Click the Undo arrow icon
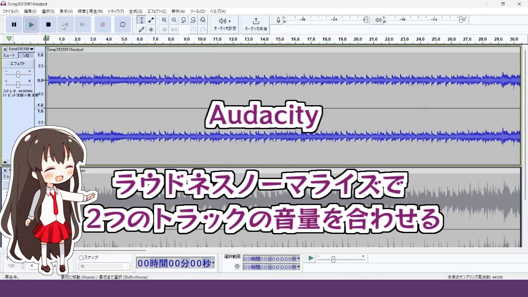528x297 pixels. (x=193, y=29)
